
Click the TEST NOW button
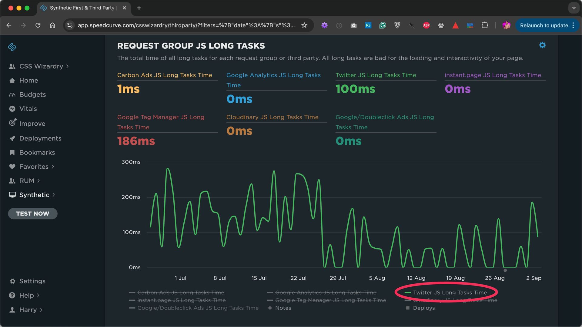[x=33, y=214]
